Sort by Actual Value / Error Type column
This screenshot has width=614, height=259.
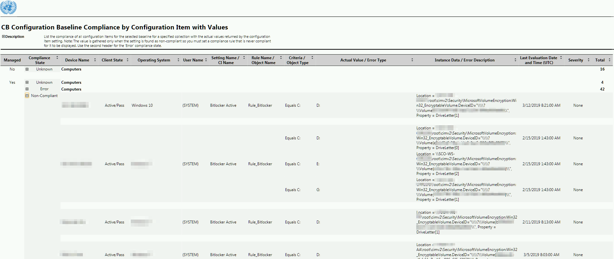(x=412, y=60)
